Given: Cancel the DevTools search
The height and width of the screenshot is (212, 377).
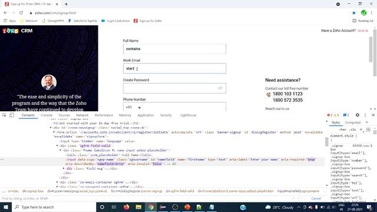Looking at the screenshot, I should click(316, 198).
